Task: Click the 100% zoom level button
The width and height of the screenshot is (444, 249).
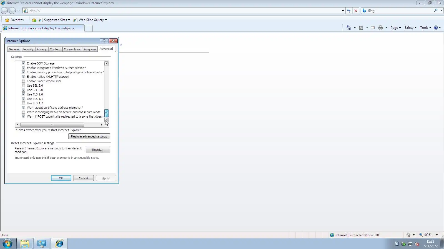Action: coord(425,235)
